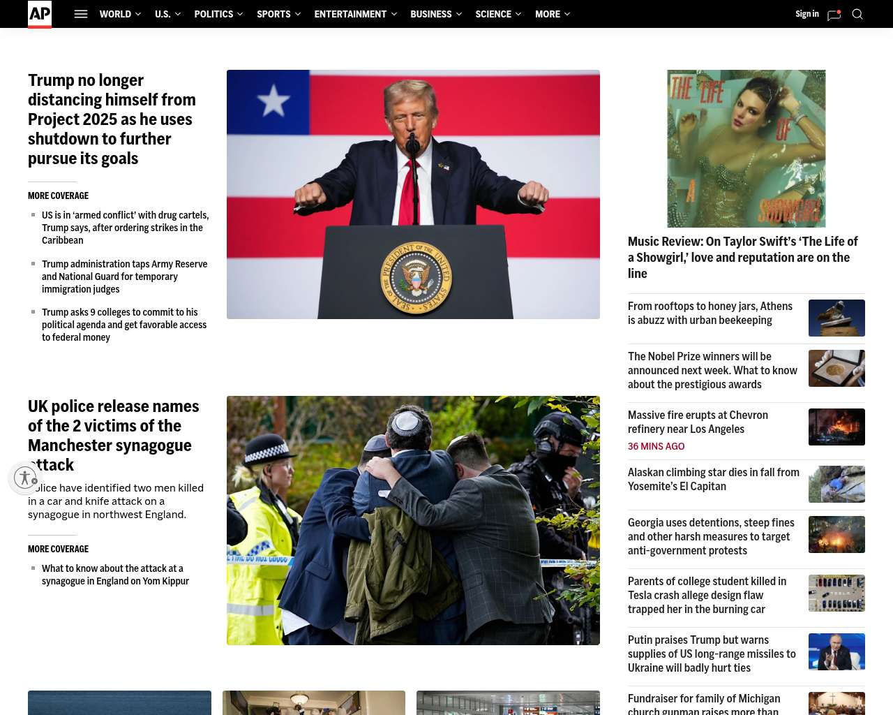The height and width of the screenshot is (715, 893).
Task: Open the Trump asks 9 colleges story
Action: click(124, 325)
